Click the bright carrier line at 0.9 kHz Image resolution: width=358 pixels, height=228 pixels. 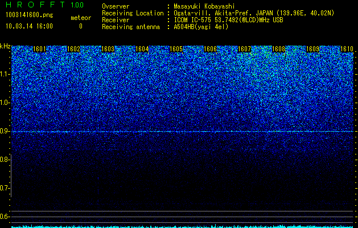point(183,132)
